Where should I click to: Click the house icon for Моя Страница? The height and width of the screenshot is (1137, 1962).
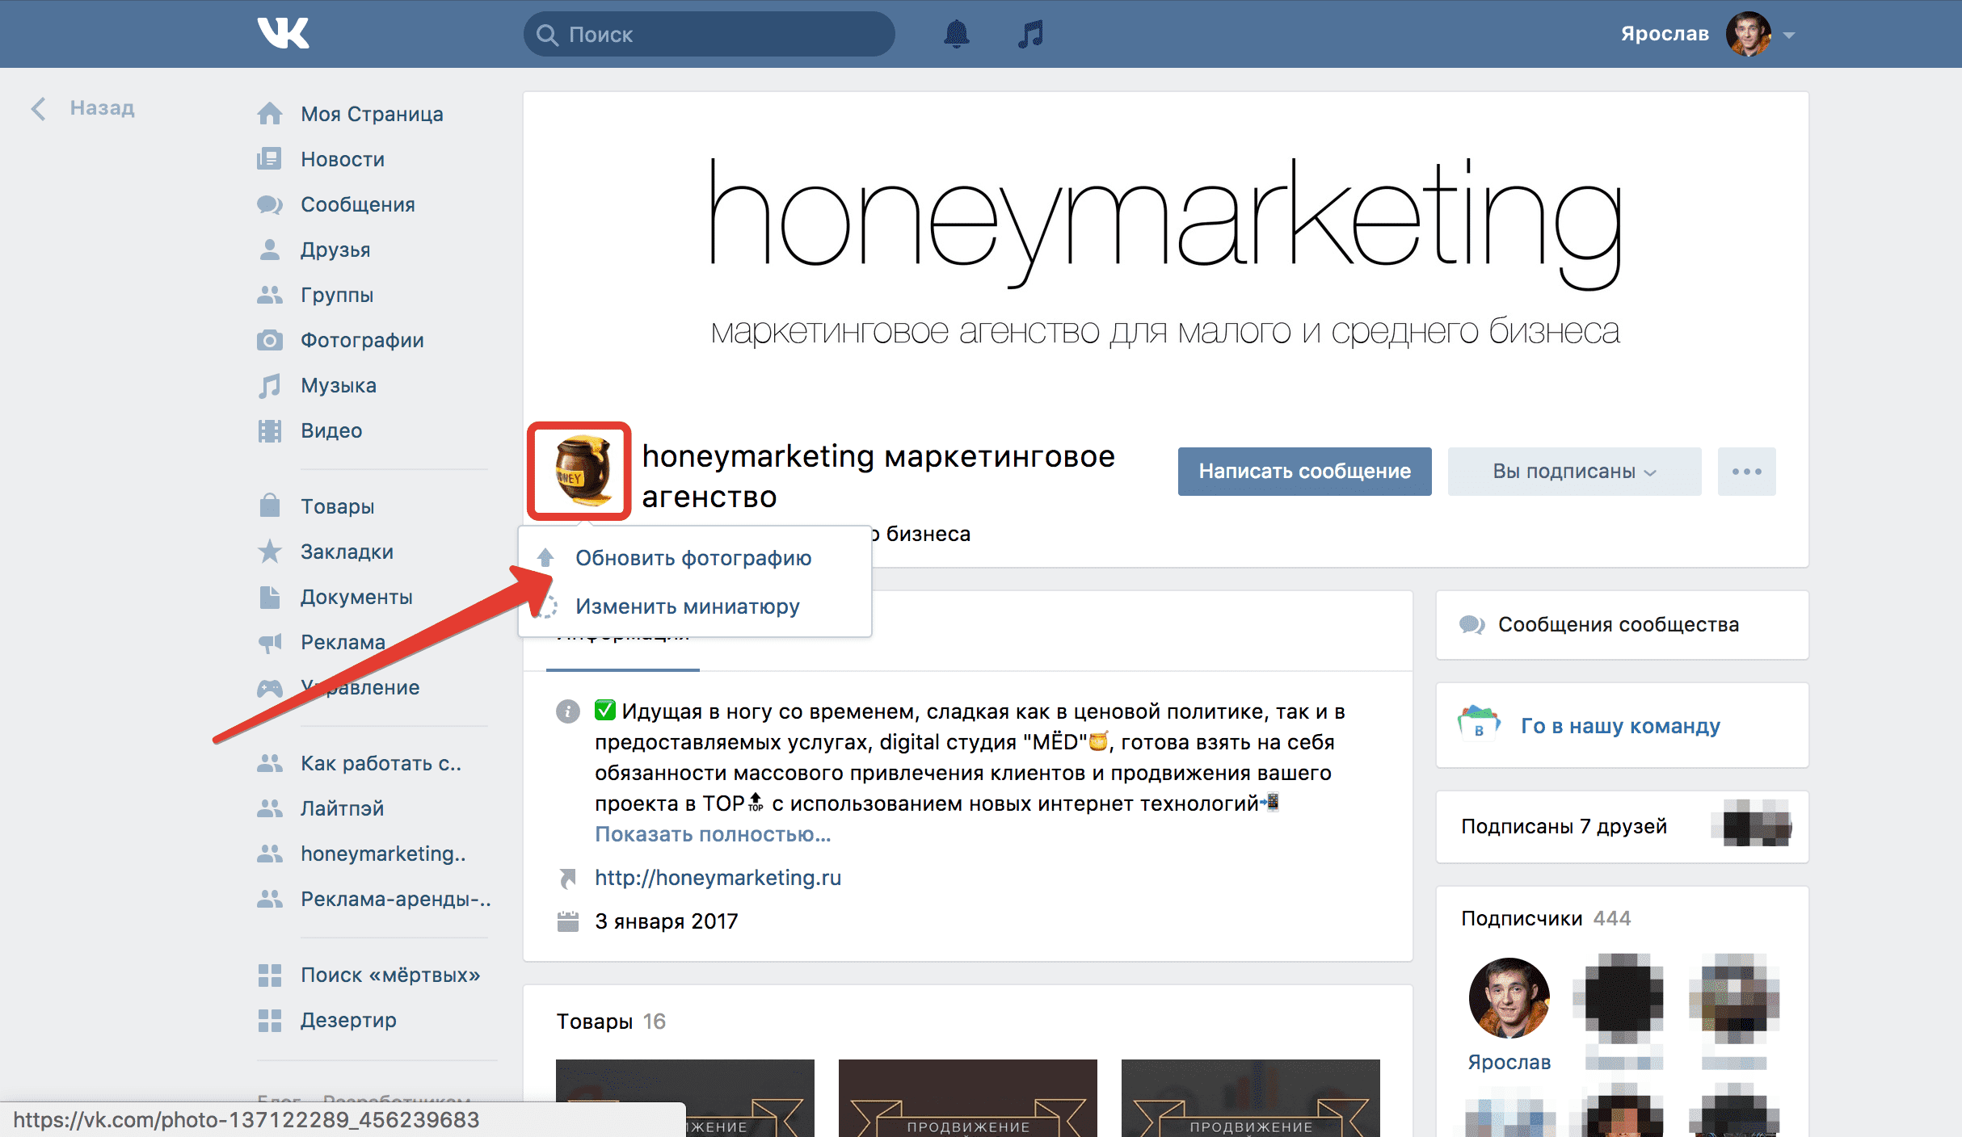270,114
